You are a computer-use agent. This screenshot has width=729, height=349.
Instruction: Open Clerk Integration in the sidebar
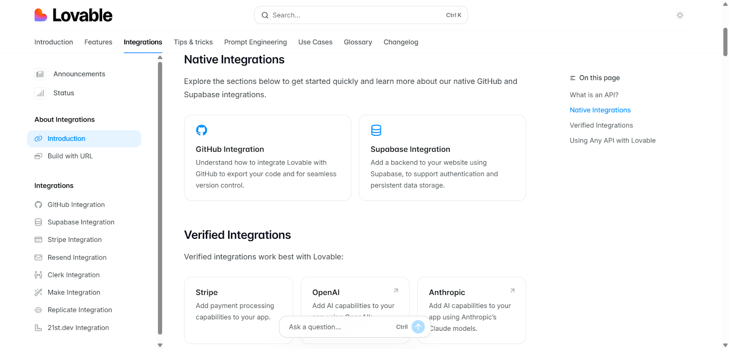pos(74,275)
